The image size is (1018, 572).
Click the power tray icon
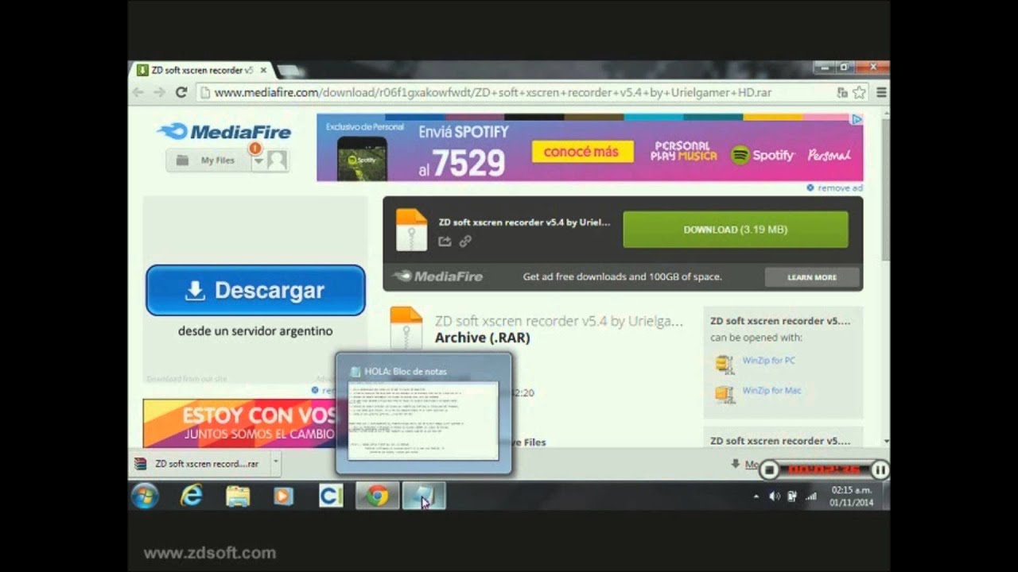[x=792, y=497]
